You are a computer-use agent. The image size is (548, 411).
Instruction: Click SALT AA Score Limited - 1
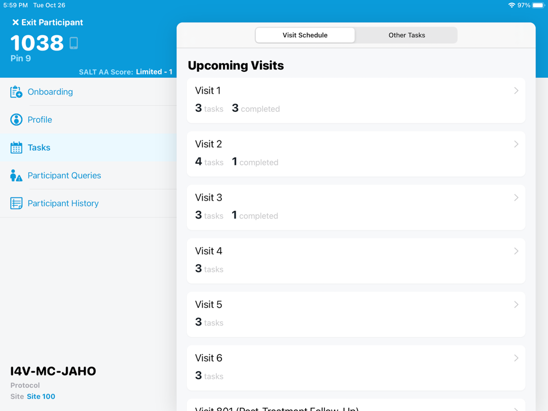pyautogui.click(x=125, y=72)
